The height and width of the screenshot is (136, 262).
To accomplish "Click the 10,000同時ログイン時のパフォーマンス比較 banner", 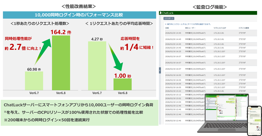I will pyautogui.click(x=79, y=15).
